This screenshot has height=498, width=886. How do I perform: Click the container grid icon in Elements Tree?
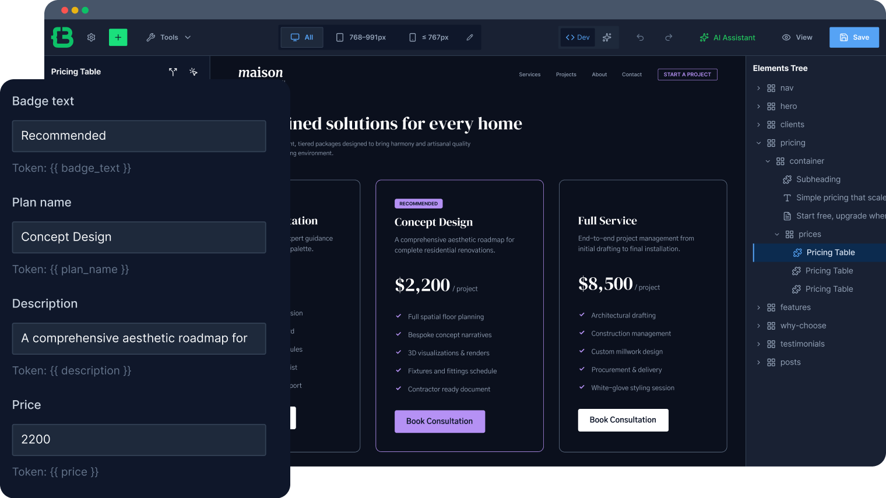[x=780, y=161]
